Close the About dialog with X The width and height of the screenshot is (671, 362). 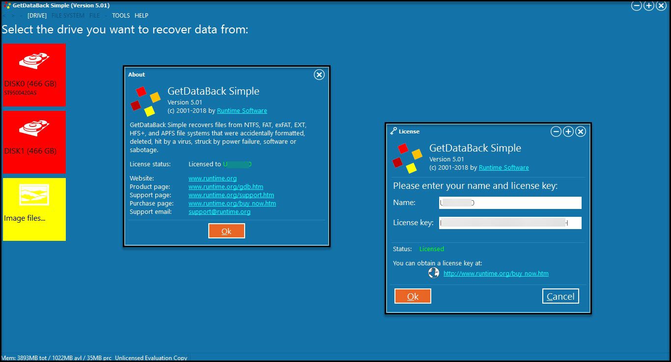[319, 75]
